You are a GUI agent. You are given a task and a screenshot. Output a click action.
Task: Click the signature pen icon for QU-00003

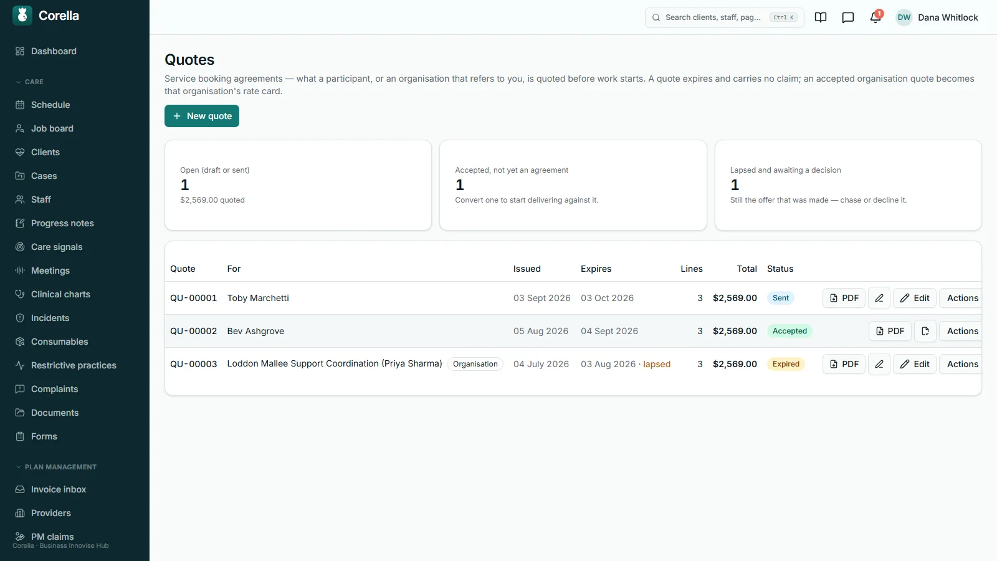click(879, 364)
